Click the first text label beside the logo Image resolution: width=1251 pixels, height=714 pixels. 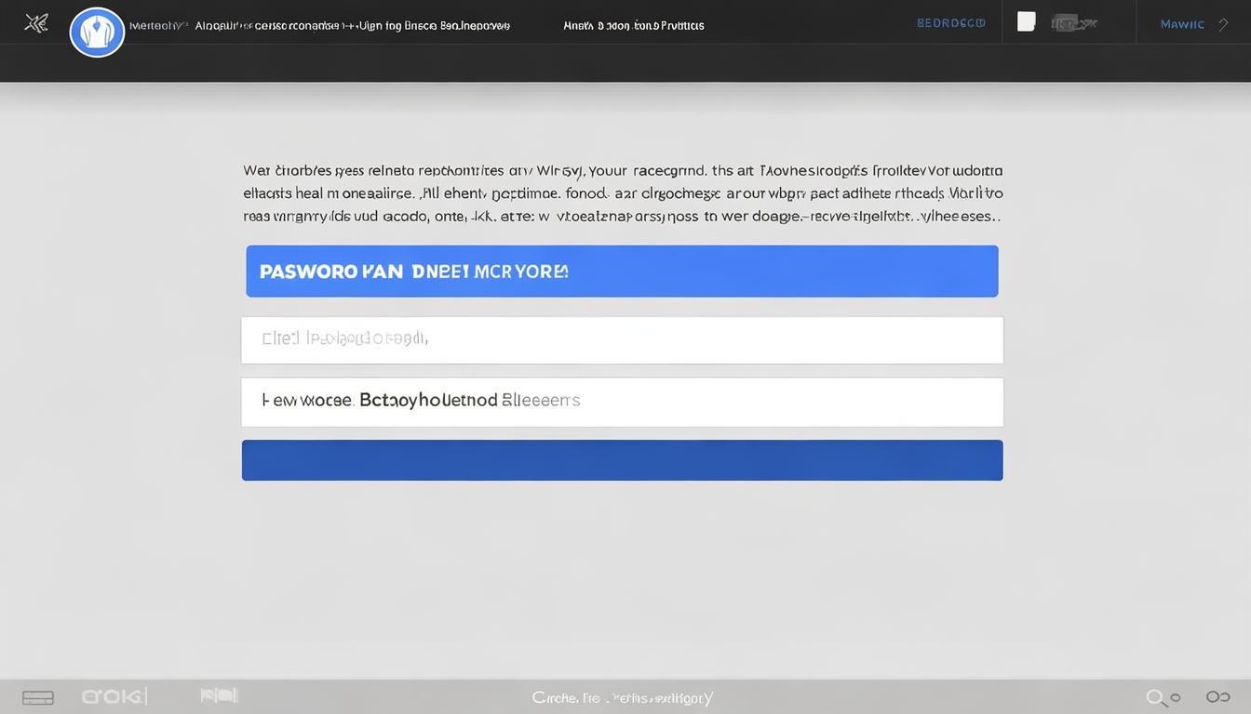pos(158,26)
